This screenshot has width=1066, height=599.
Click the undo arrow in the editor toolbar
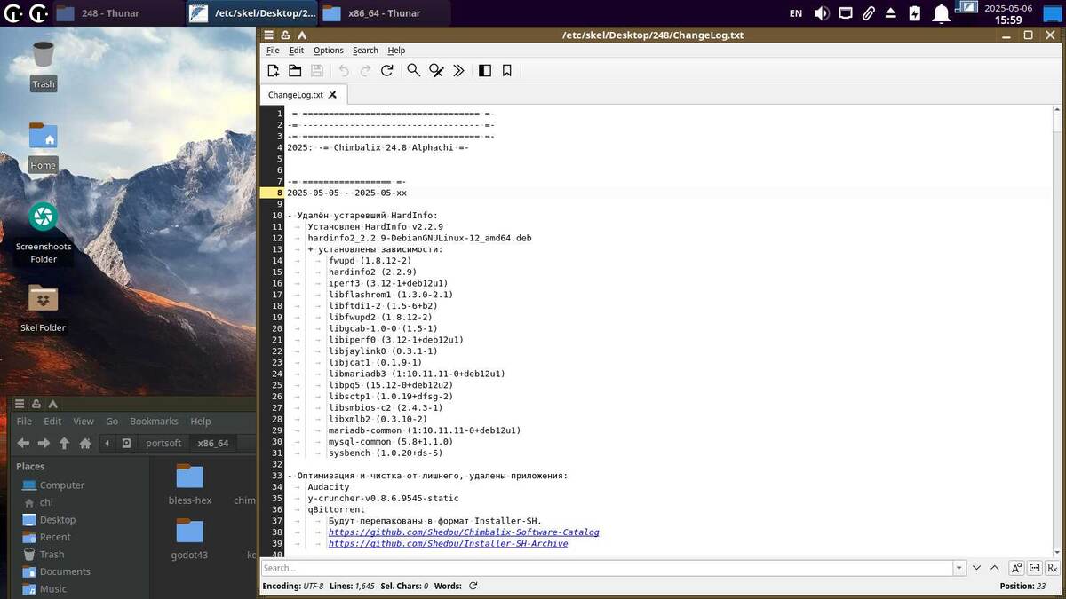click(x=344, y=70)
